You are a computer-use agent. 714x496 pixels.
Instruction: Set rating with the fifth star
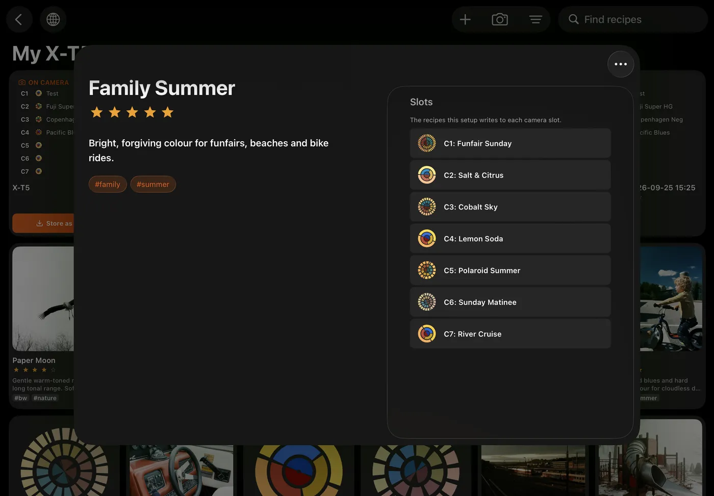[168, 112]
